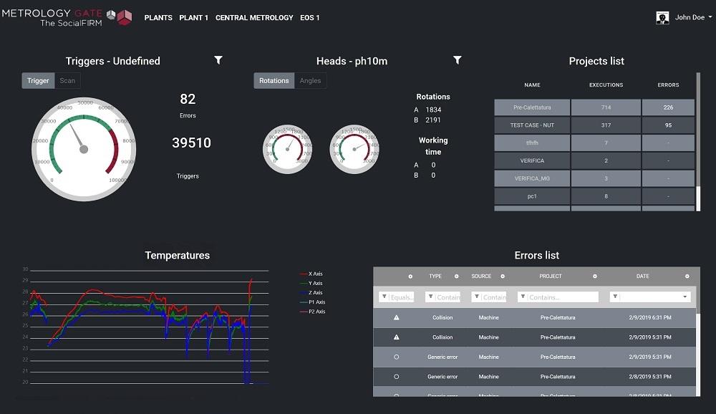
Task: Select PLANTS in the top navigation bar
Action: (x=158, y=17)
